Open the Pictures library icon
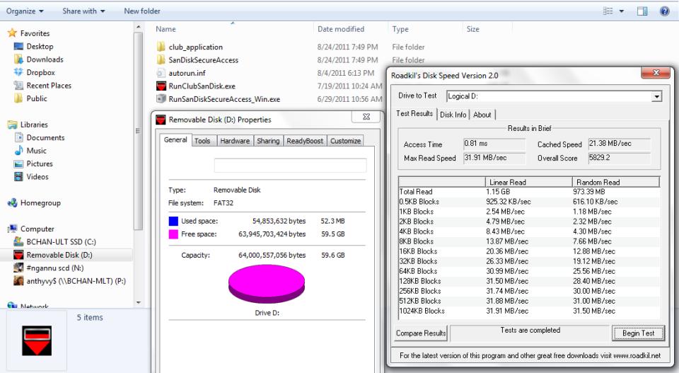Viewport: 679px width, 373px height. [18, 163]
